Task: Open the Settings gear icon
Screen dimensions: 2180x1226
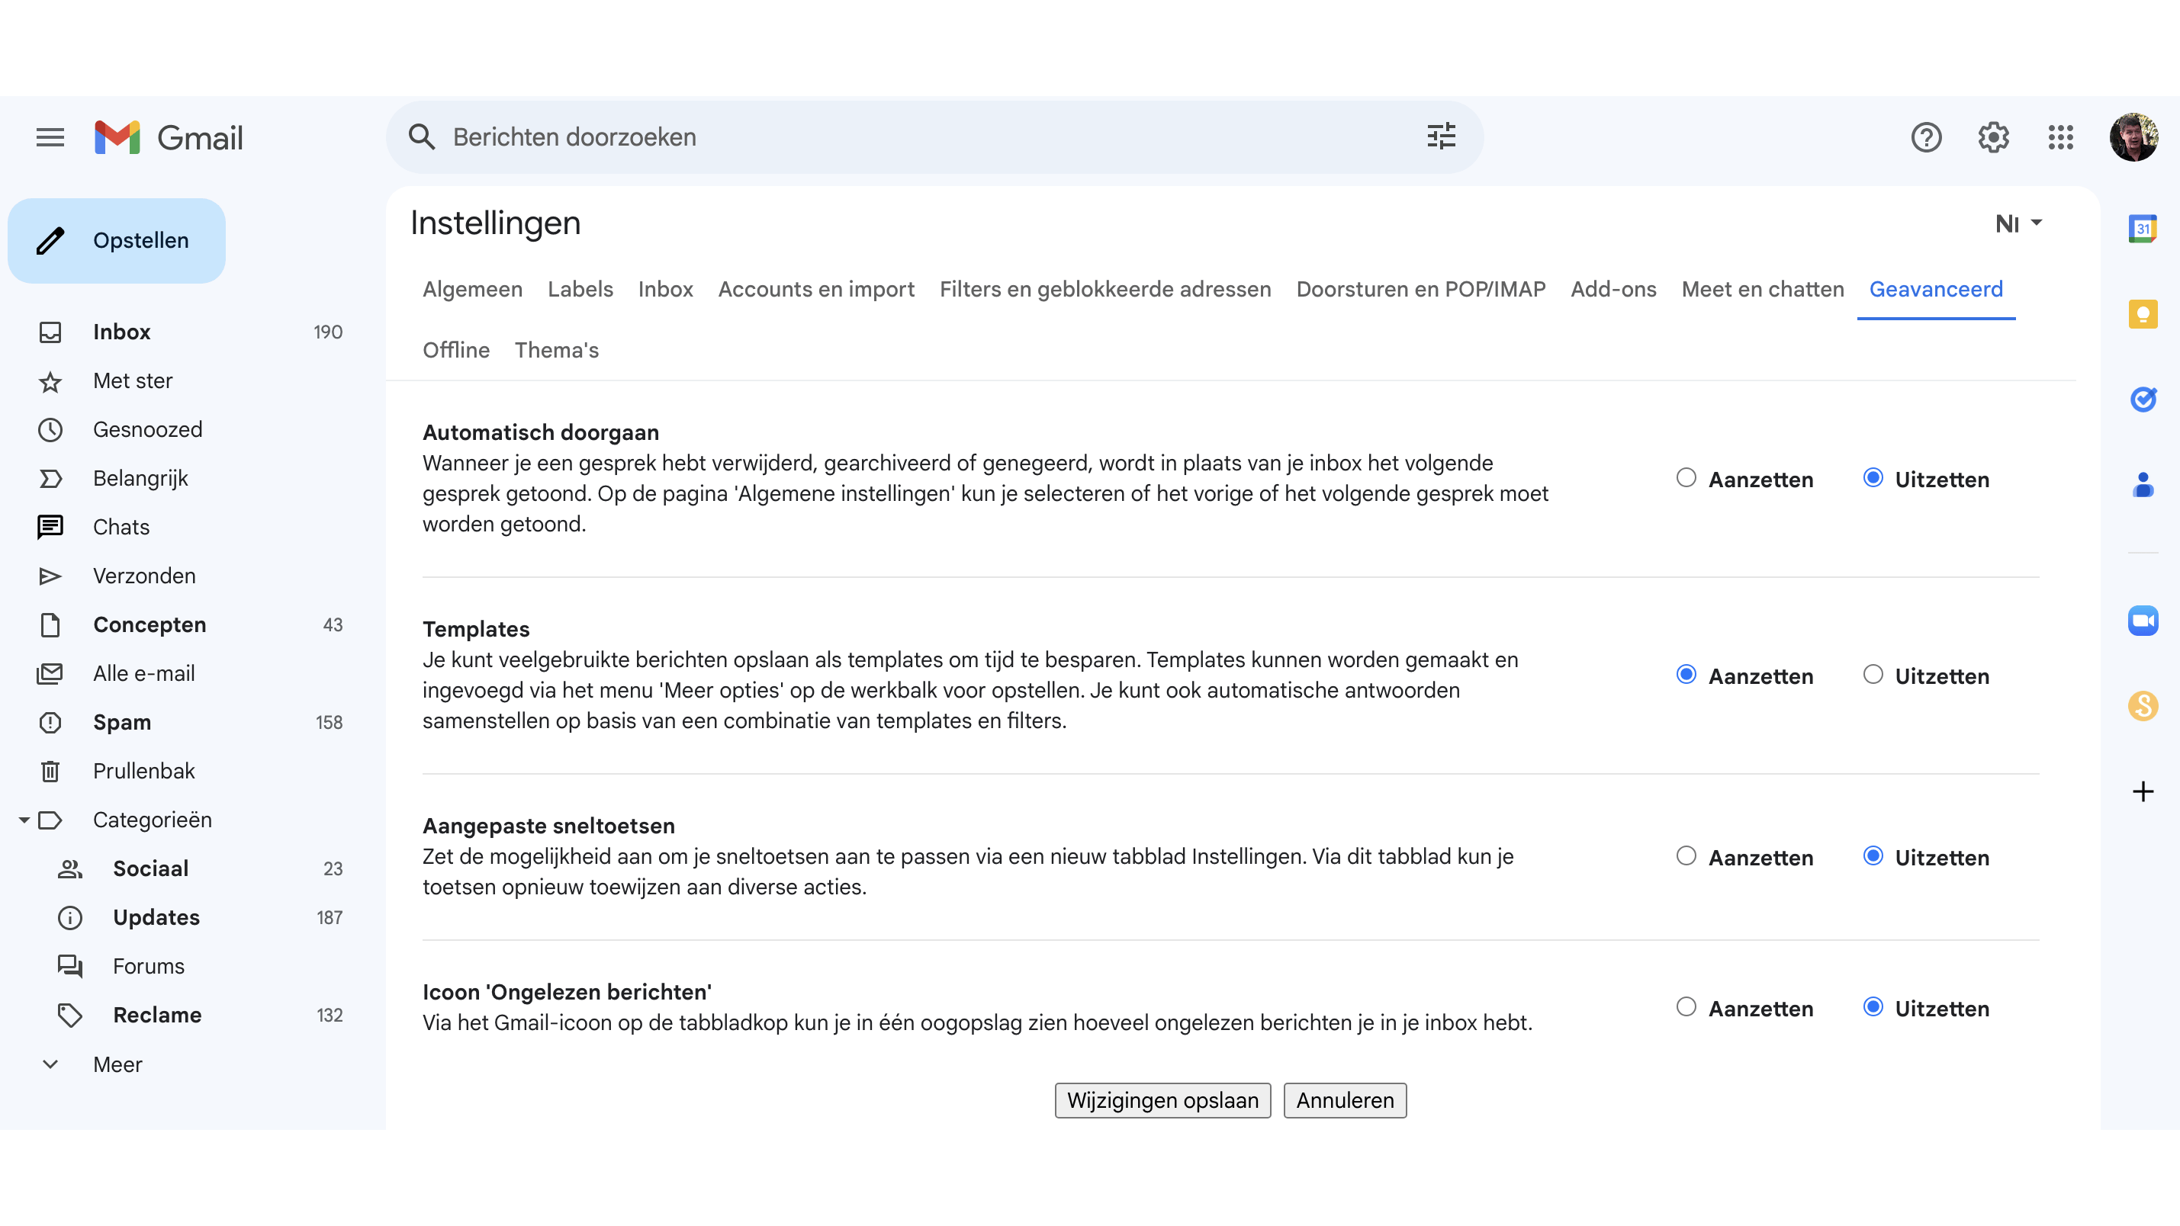Action: 1993,137
